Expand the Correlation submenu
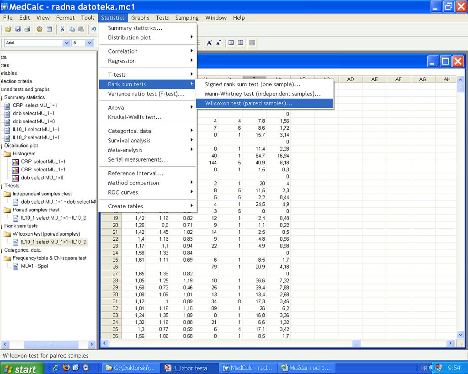468x374 pixels. coord(148,51)
